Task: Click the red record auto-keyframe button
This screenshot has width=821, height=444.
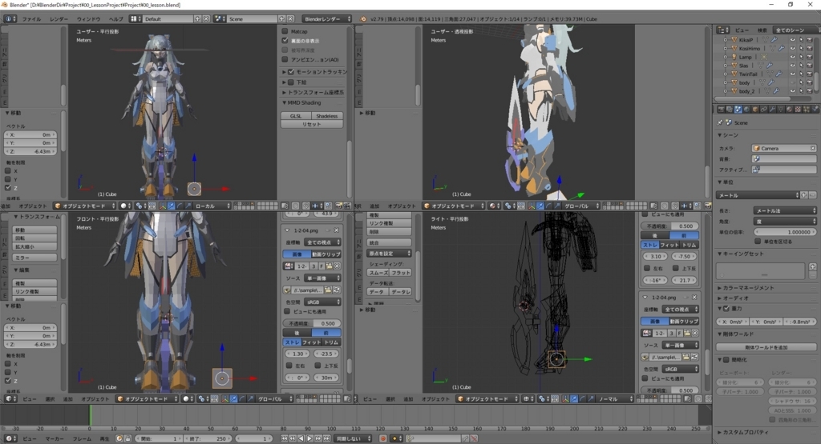Action: coord(383,438)
